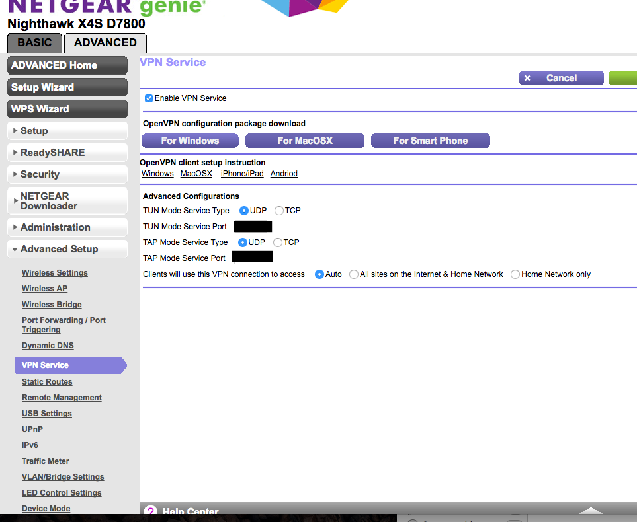The width and height of the screenshot is (637, 522).
Task: Click the Help Center question mark icon
Action: click(151, 510)
